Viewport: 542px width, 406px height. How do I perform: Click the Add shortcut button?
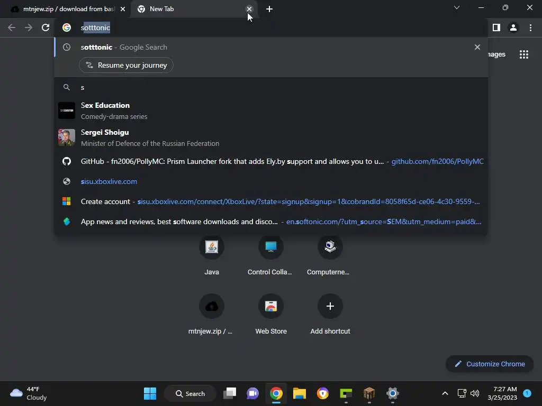click(330, 315)
